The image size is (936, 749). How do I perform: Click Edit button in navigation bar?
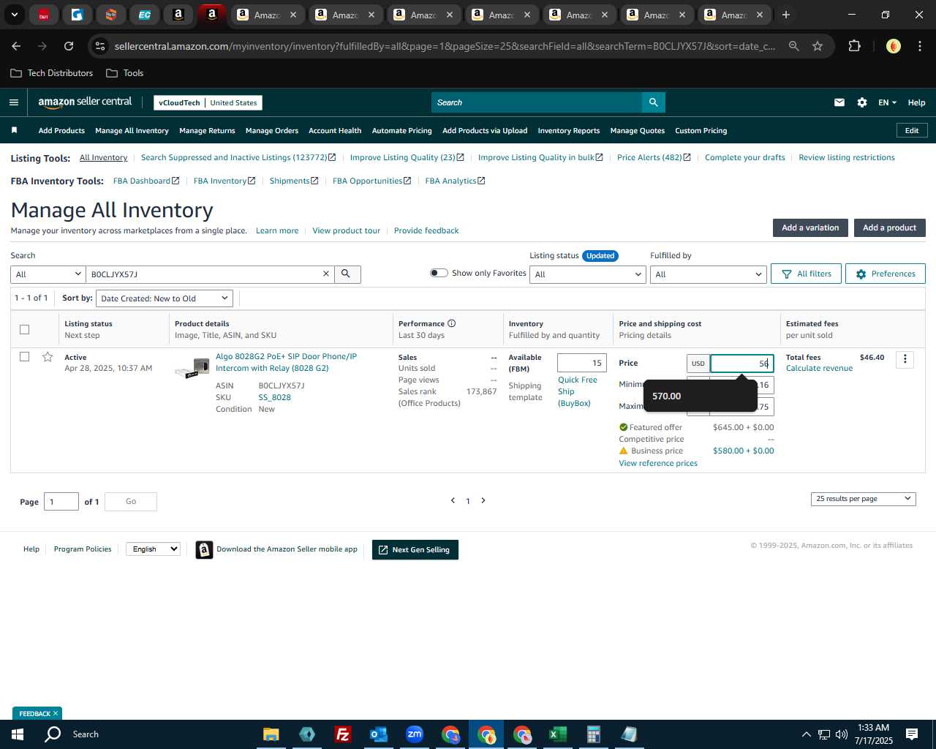pos(912,130)
